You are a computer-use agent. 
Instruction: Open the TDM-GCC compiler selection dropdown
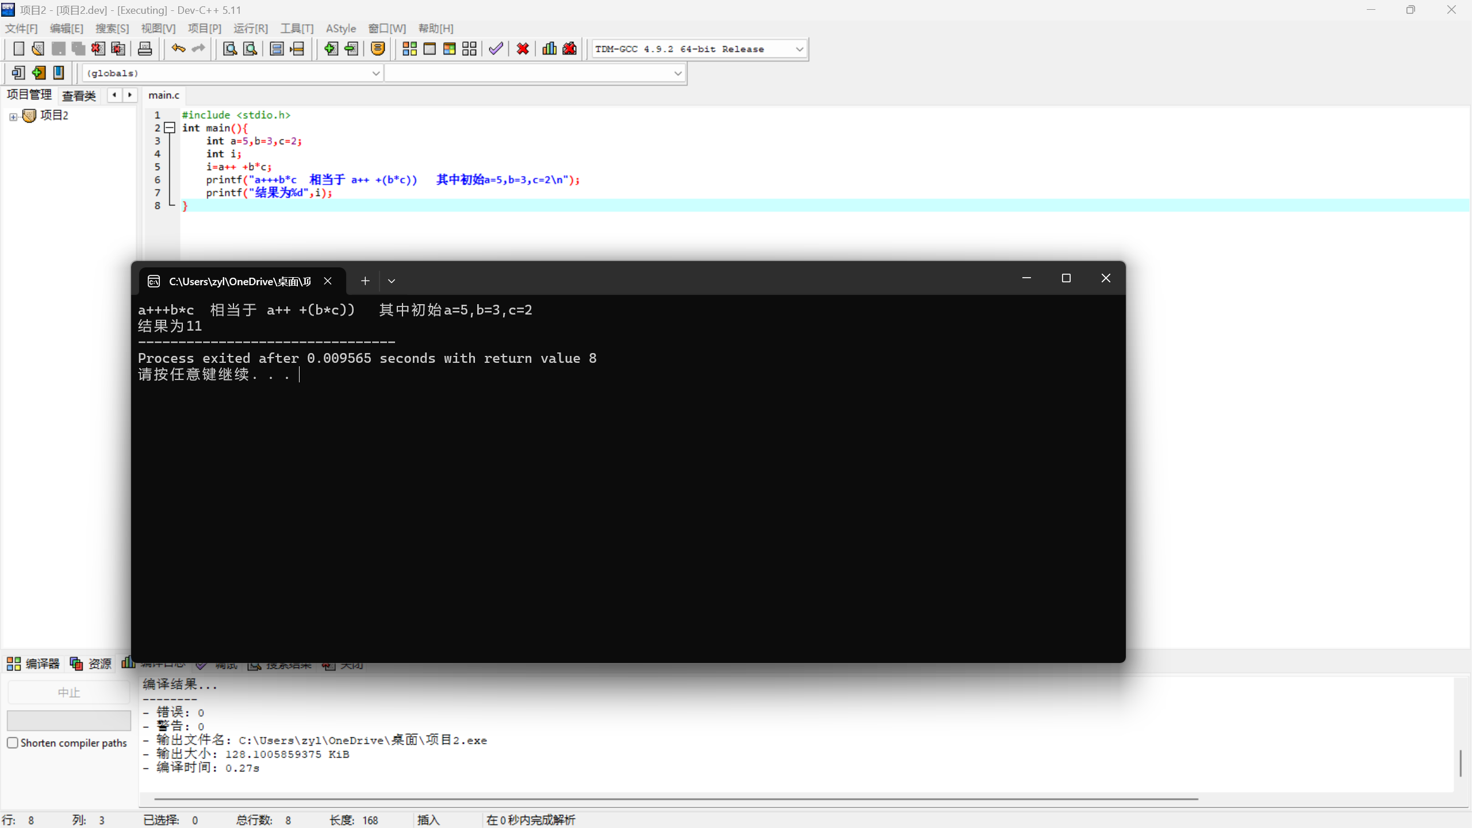tap(799, 49)
